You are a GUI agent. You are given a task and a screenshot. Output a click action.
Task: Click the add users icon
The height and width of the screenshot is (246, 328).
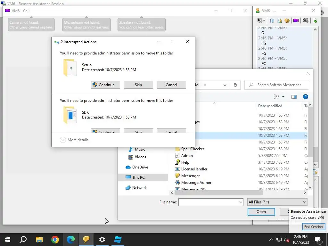pos(306,20)
